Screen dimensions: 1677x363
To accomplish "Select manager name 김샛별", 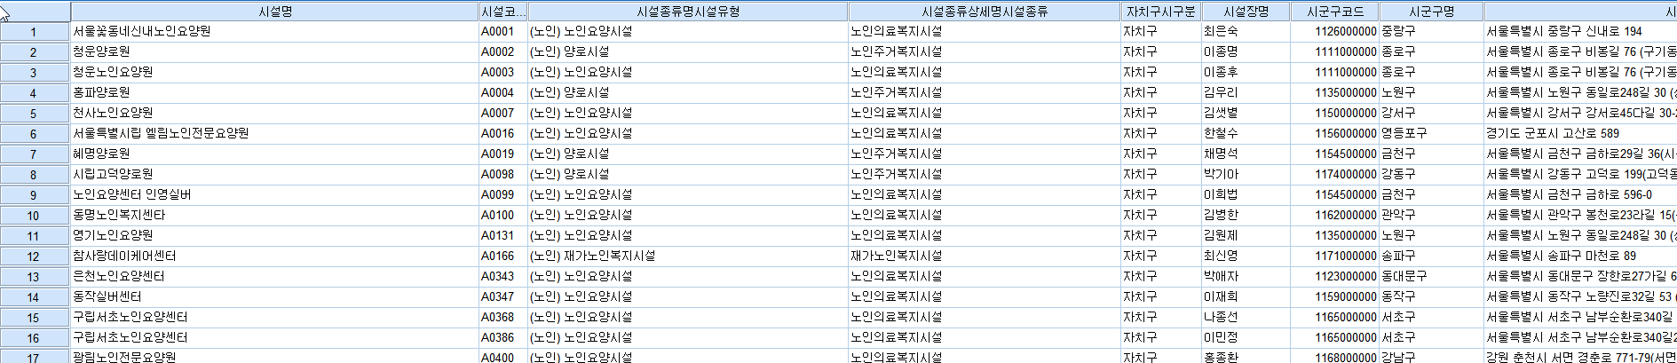I will (x=1246, y=113).
